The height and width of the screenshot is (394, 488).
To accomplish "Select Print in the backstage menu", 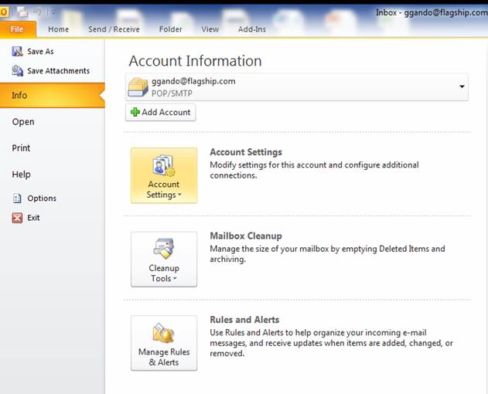I will point(21,148).
